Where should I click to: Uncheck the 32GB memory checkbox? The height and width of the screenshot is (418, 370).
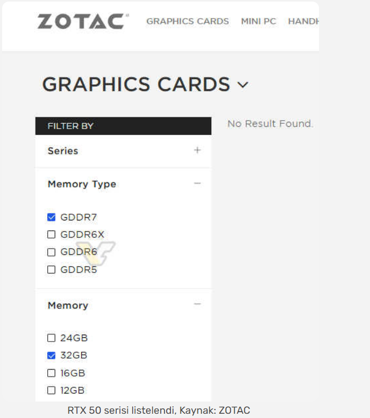click(x=51, y=355)
